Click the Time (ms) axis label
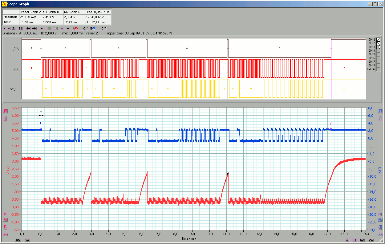The height and width of the screenshot is (244, 385). (188, 238)
